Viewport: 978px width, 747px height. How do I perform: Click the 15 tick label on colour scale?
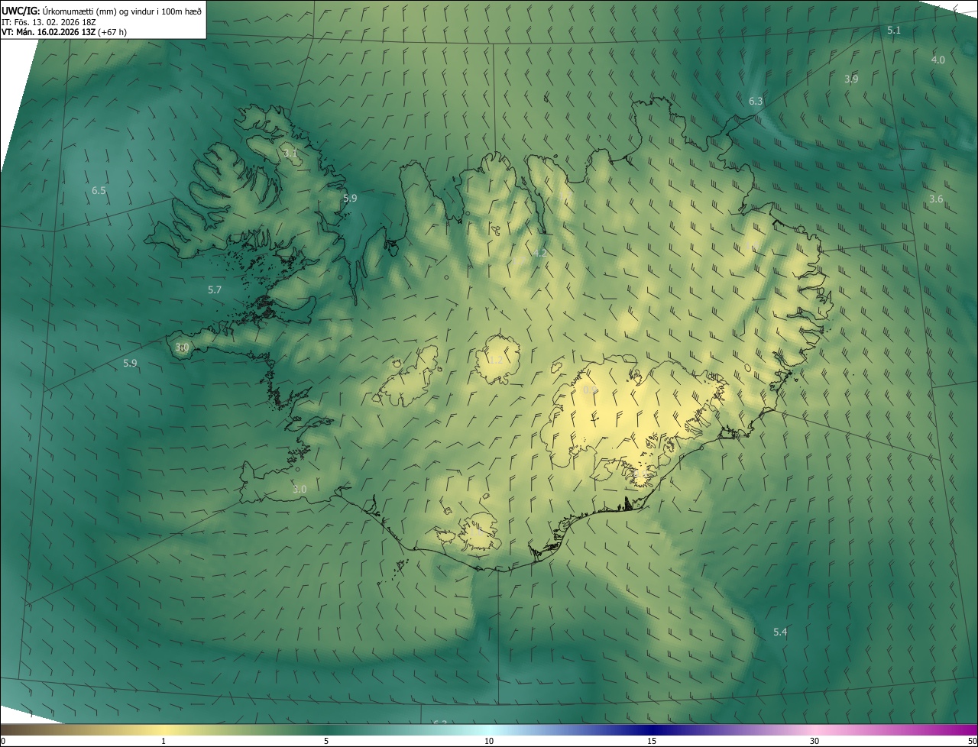pos(652,741)
